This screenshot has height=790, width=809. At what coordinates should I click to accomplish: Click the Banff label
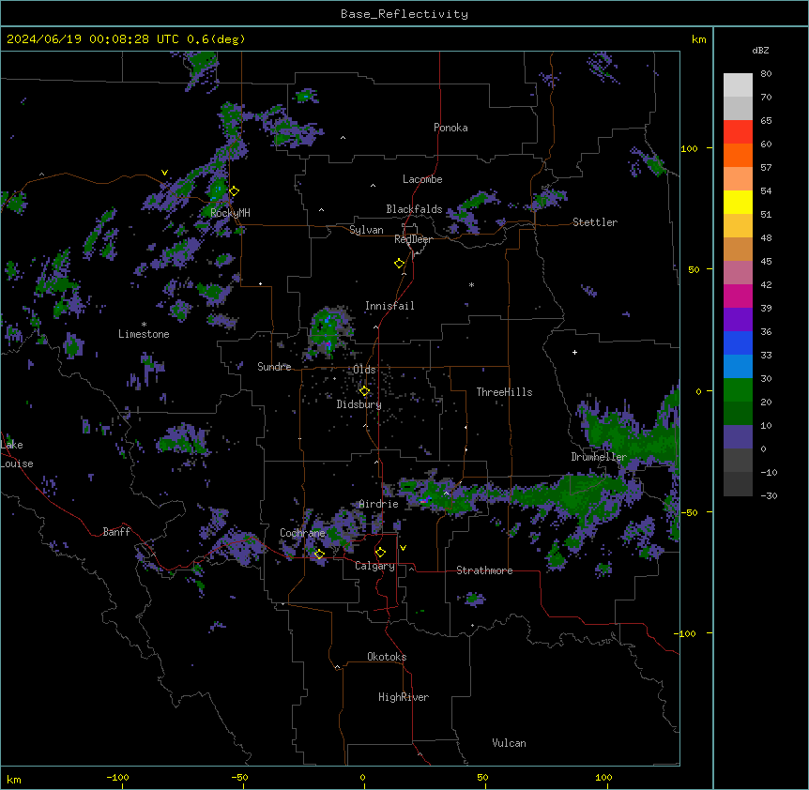pyautogui.click(x=116, y=532)
